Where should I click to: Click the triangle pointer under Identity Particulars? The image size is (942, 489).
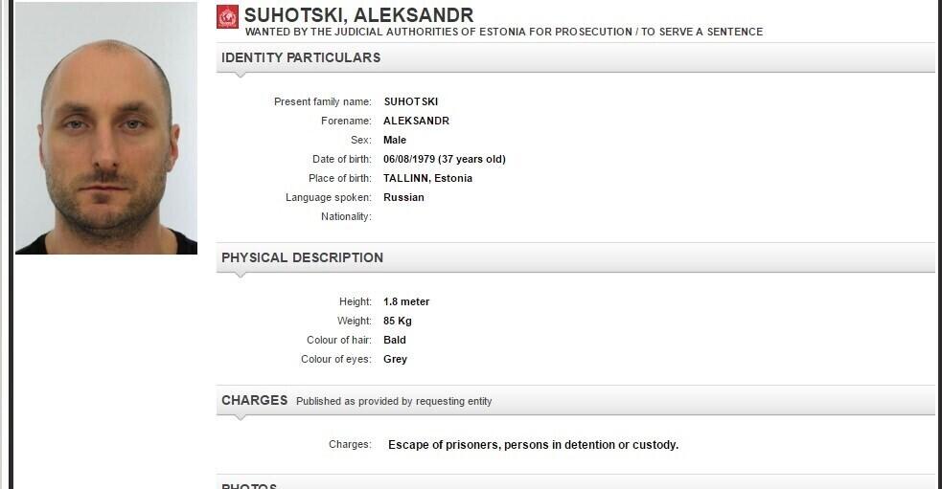coord(241,76)
